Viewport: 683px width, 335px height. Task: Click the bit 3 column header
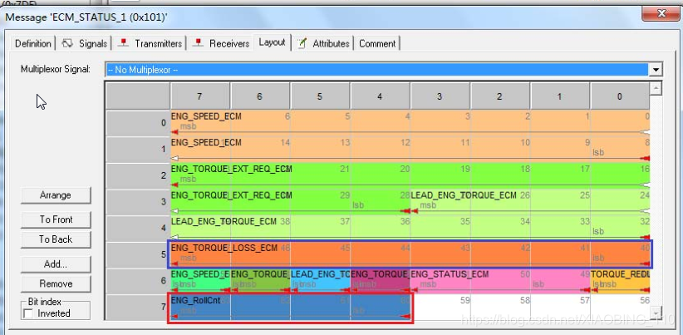point(440,96)
